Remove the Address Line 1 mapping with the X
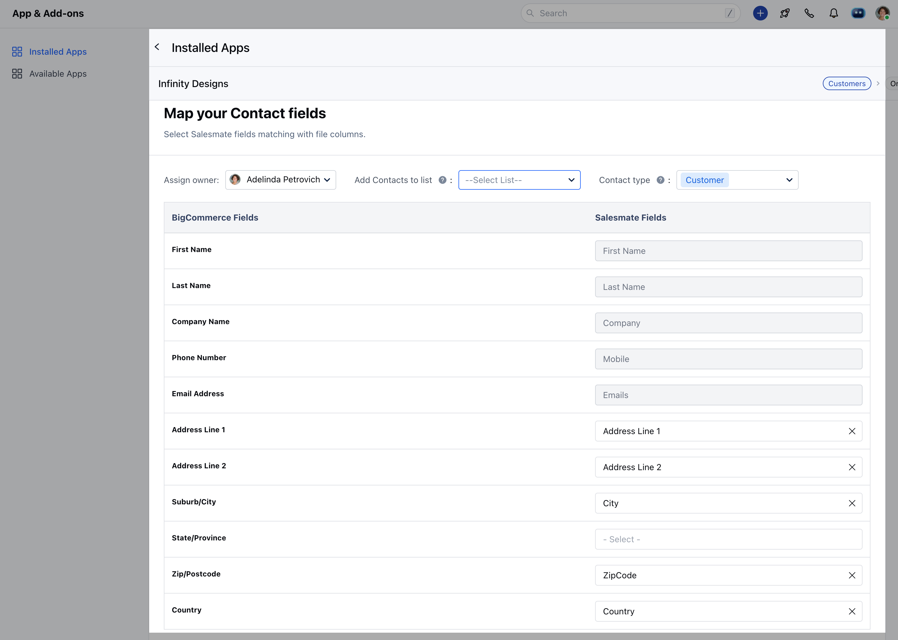Image resolution: width=898 pixels, height=640 pixels. coord(852,431)
